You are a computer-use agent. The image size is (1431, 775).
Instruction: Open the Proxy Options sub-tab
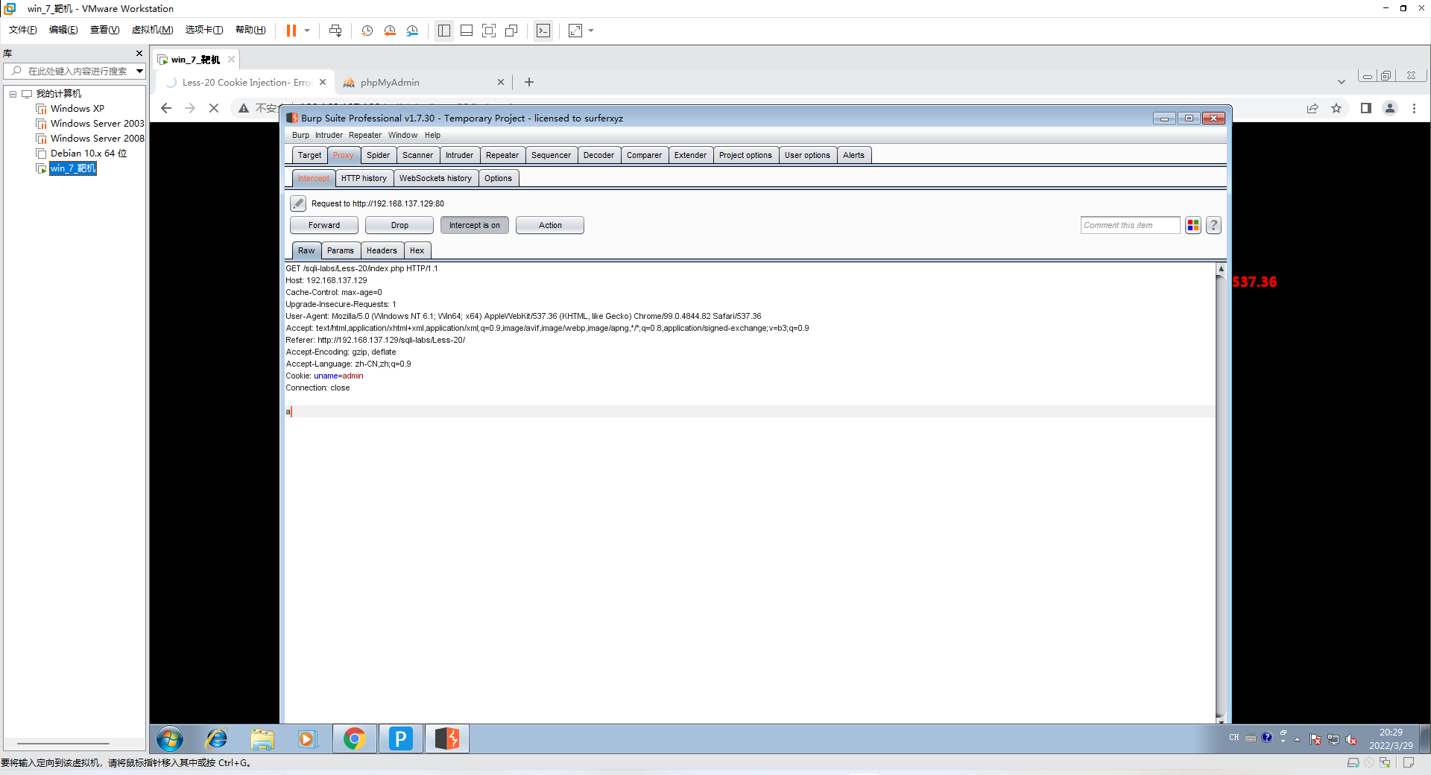pyautogui.click(x=498, y=178)
